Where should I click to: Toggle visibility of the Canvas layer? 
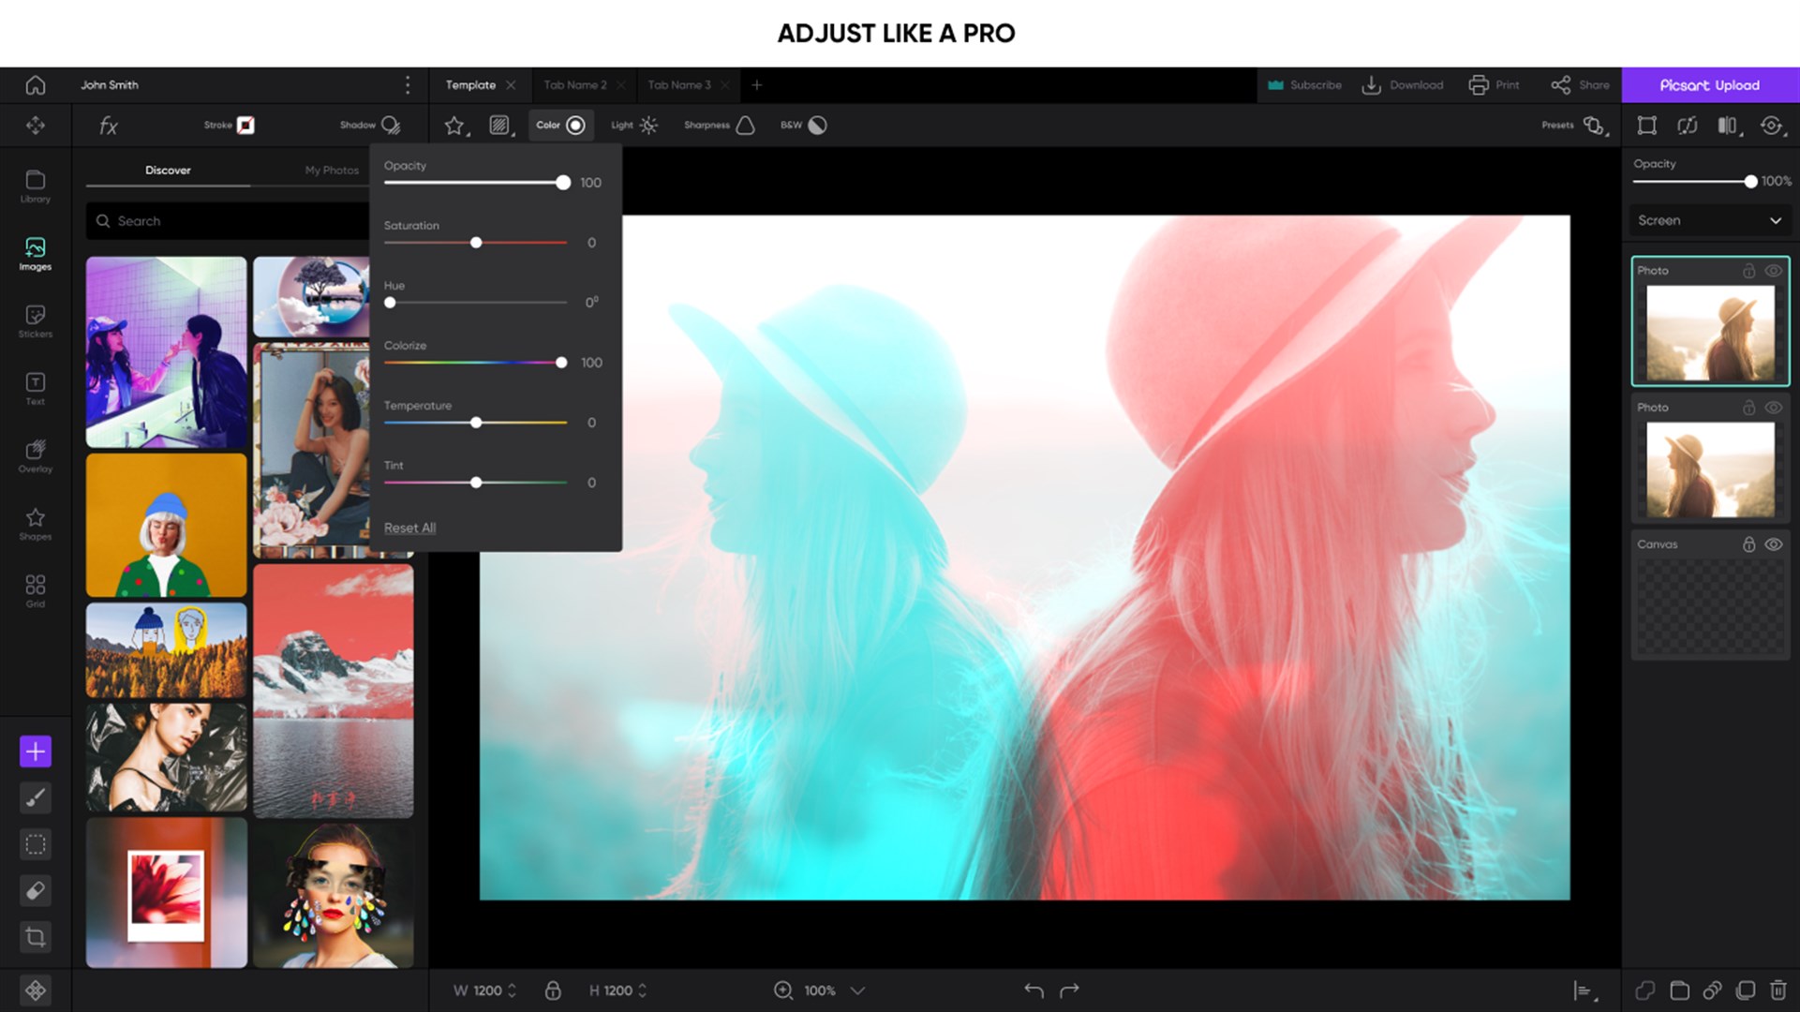[1776, 543]
